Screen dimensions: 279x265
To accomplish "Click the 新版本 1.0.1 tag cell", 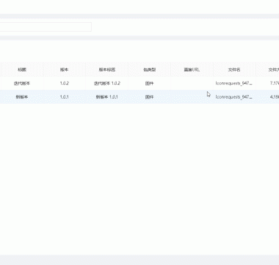I will [x=107, y=97].
